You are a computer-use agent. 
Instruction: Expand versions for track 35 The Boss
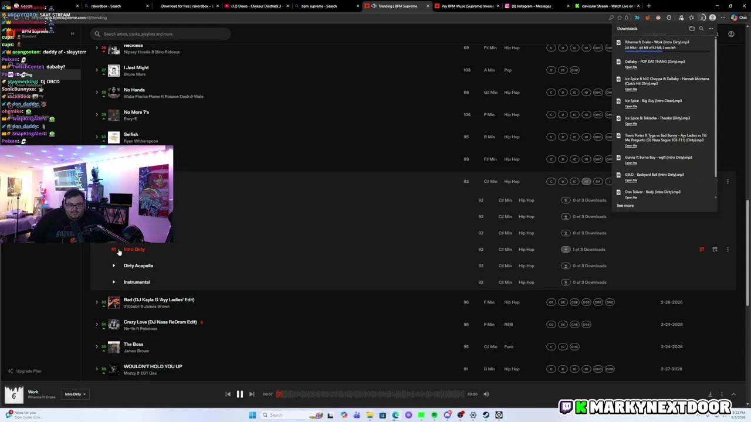click(x=97, y=347)
